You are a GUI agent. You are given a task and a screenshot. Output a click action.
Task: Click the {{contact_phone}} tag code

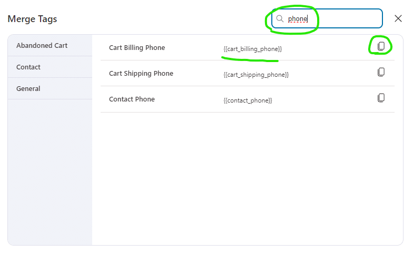click(x=248, y=100)
